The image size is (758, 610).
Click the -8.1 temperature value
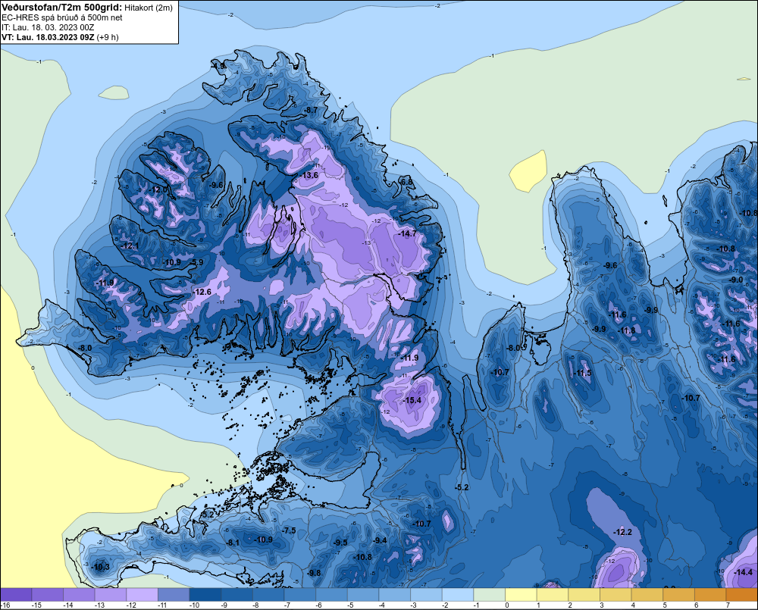point(233,543)
